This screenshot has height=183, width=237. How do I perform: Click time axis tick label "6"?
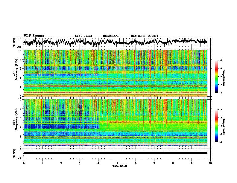(x=136, y=163)
